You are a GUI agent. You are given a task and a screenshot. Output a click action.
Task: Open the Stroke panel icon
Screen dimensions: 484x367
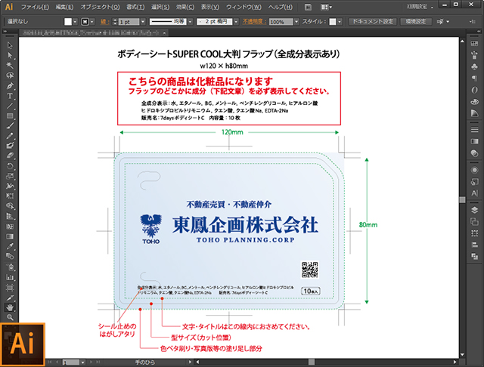(474, 131)
